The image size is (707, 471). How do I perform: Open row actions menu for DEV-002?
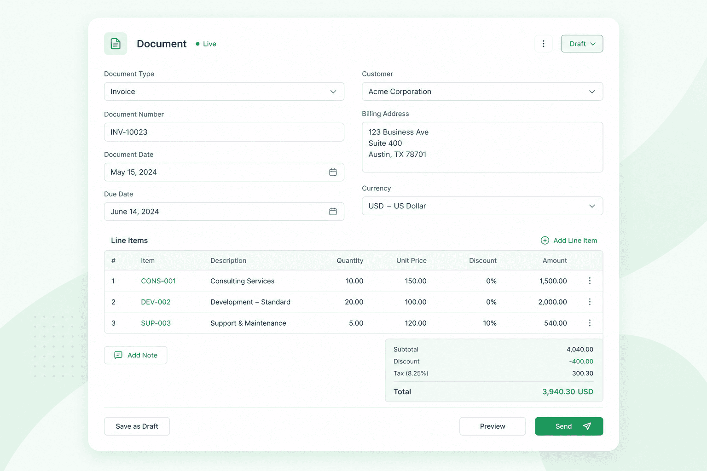pos(590,302)
